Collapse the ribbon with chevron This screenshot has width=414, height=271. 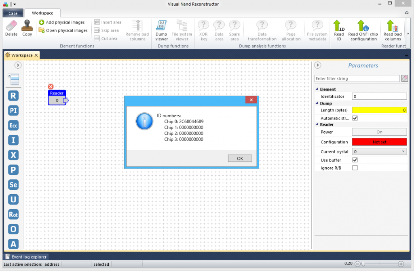[407, 13]
